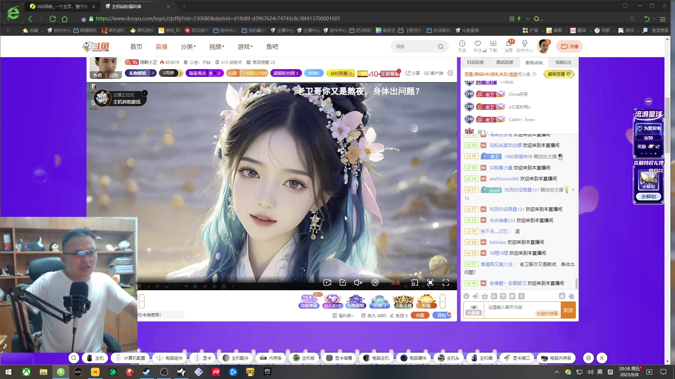The width and height of the screenshot is (675, 379).
Task: Switch to the 周活跃度 tab
Action: 504,62
